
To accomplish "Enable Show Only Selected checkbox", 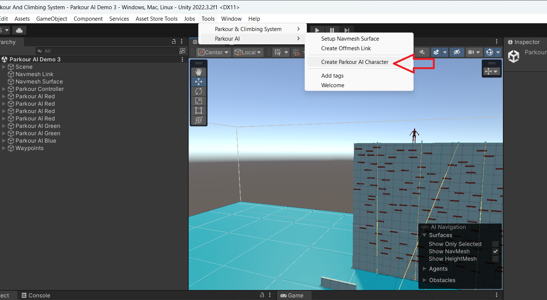I will coord(495,244).
